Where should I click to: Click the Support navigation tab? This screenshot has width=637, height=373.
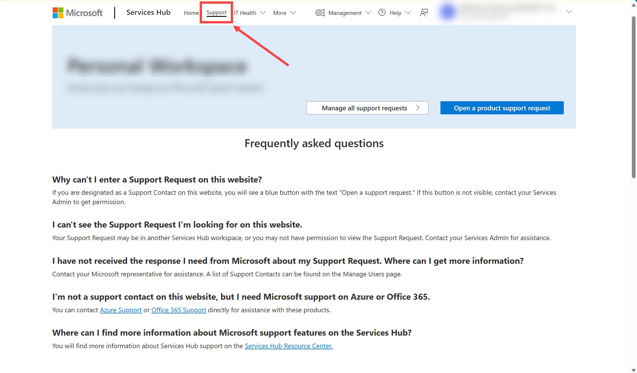click(x=217, y=13)
